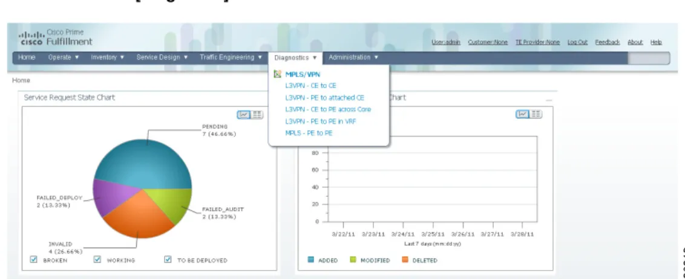Open the Inventory dropdown menu
This screenshot has width=685, height=279.
(x=108, y=57)
